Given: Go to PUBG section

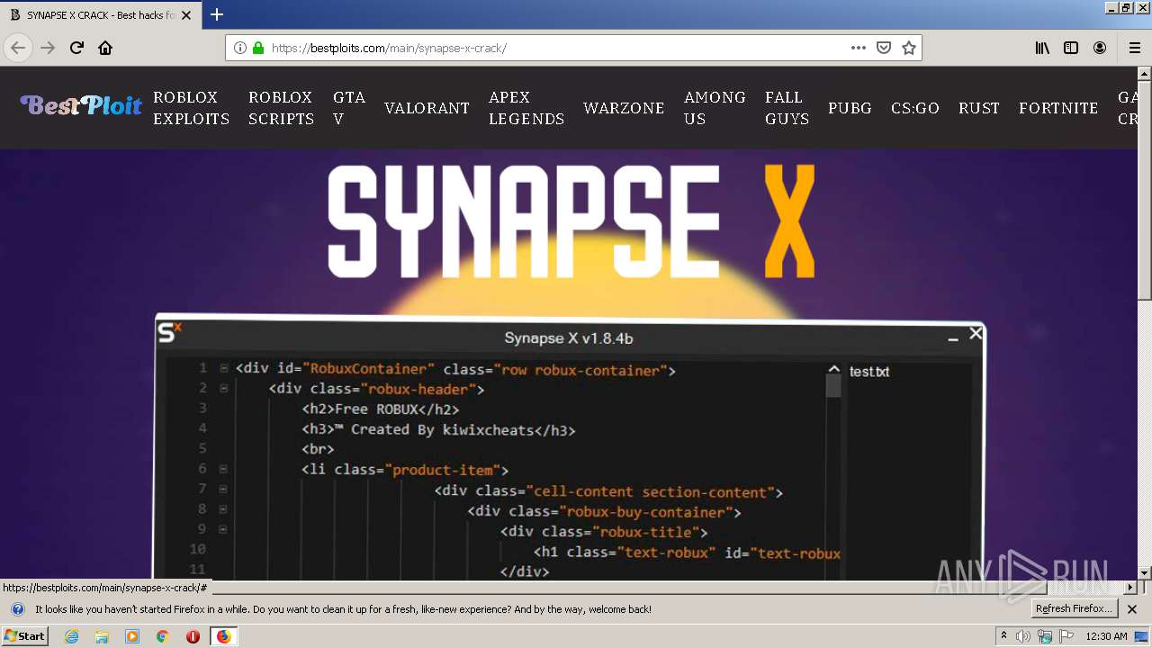Looking at the screenshot, I should pos(850,108).
